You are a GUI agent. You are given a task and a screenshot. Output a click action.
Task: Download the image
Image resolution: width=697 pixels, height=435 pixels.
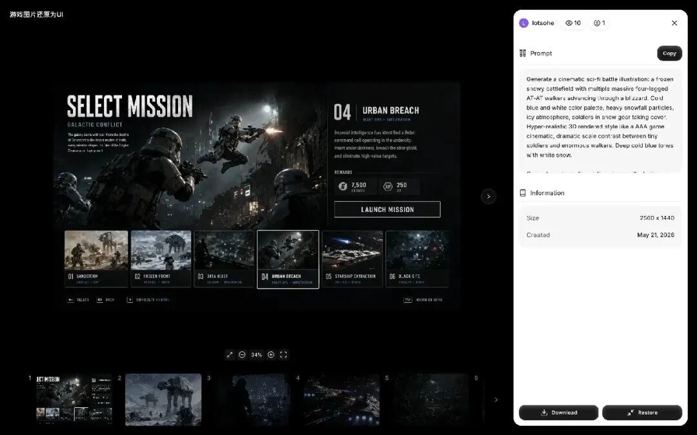[x=559, y=412]
